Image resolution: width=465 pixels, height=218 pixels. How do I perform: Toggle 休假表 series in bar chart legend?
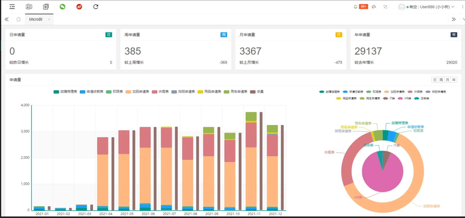pos(160,92)
